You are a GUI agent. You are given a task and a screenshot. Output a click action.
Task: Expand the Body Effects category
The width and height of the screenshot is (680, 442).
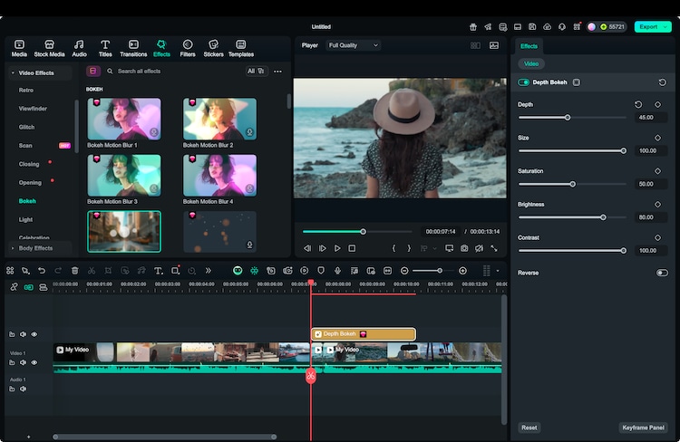point(13,248)
